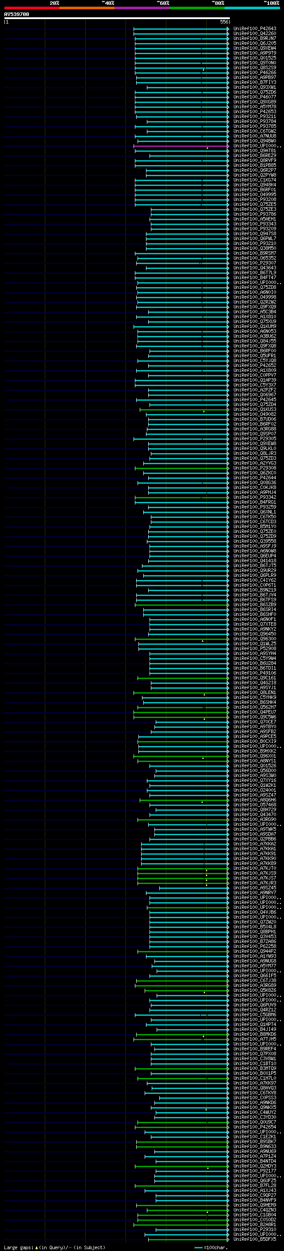
Task: Select label UniRef100_C1KG74
Action: click(x=255, y=180)
